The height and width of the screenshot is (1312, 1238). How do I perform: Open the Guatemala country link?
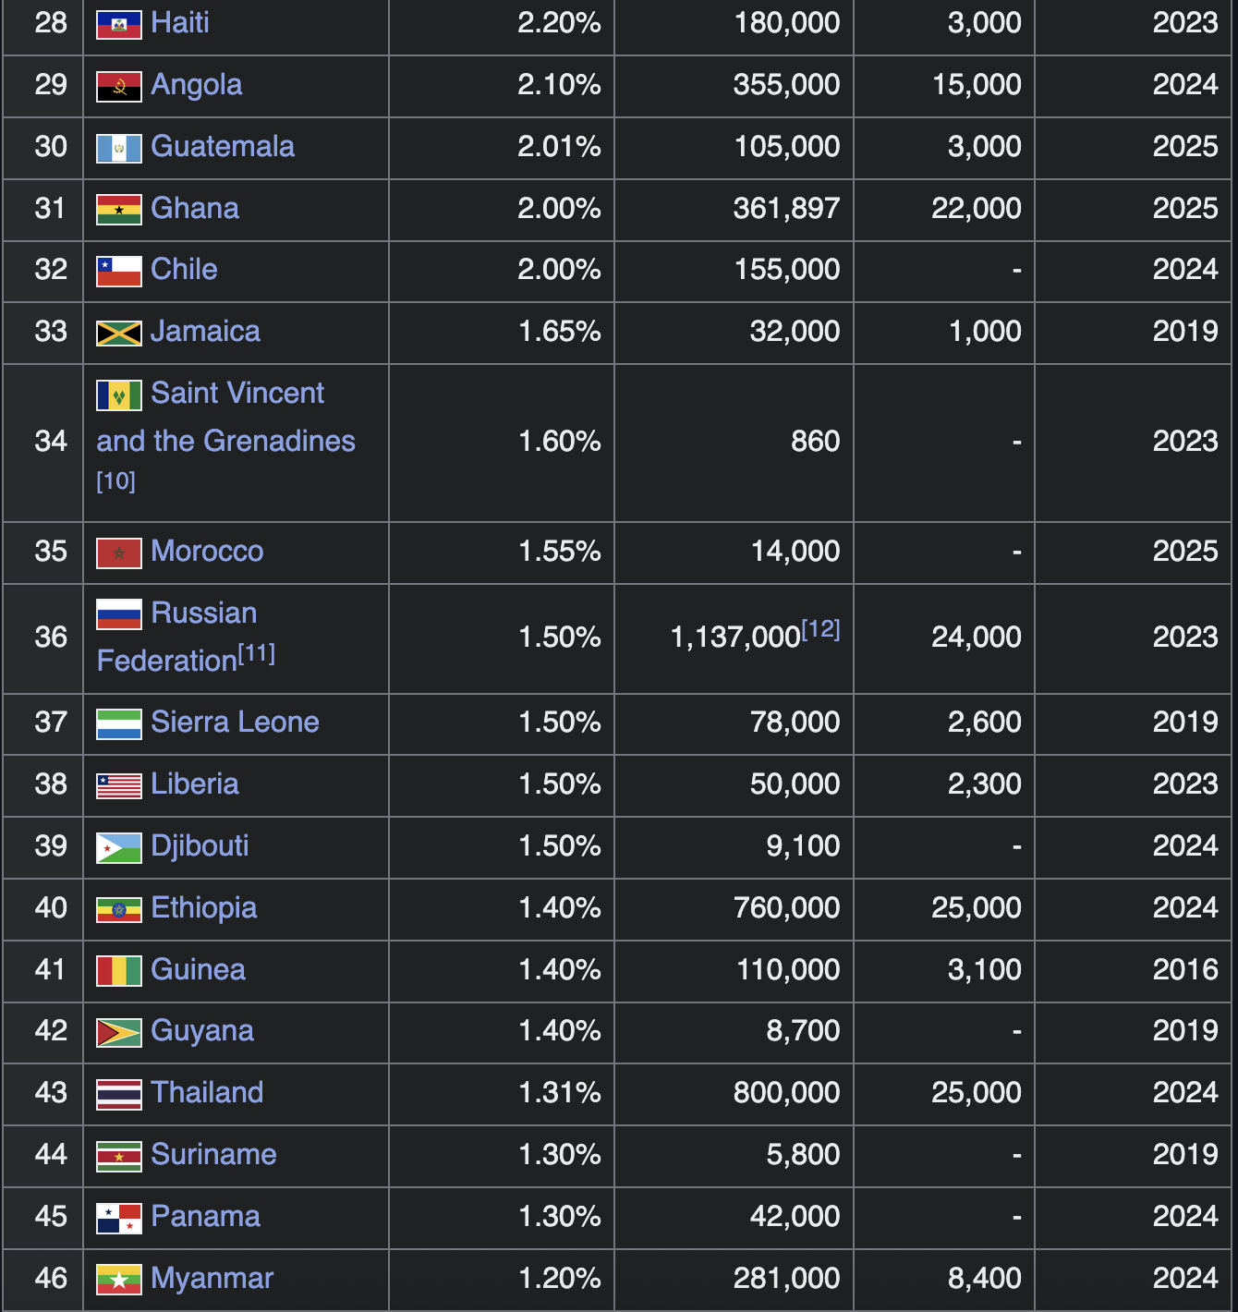tap(223, 146)
